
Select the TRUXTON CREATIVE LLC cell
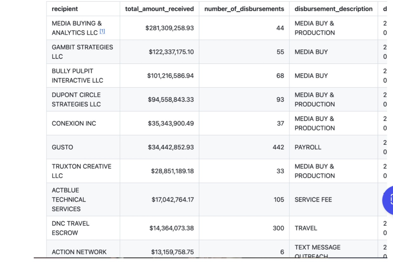click(x=81, y=171)
